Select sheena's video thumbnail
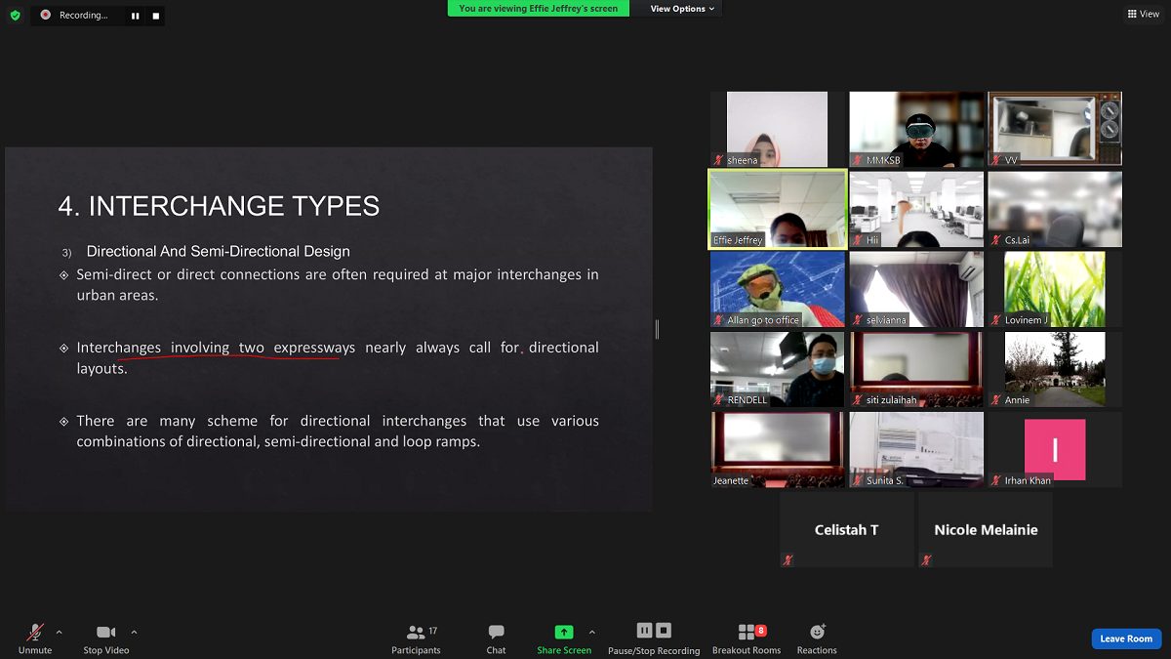The height and width of the screenshot is (659, 1171). 778,129
